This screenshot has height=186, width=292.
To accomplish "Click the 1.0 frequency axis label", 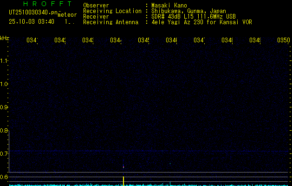I will [4, 84].
